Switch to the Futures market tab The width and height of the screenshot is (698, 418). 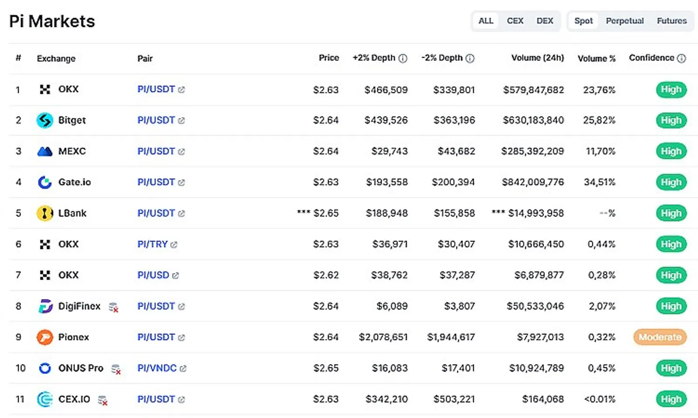click(x=672, y=21)
